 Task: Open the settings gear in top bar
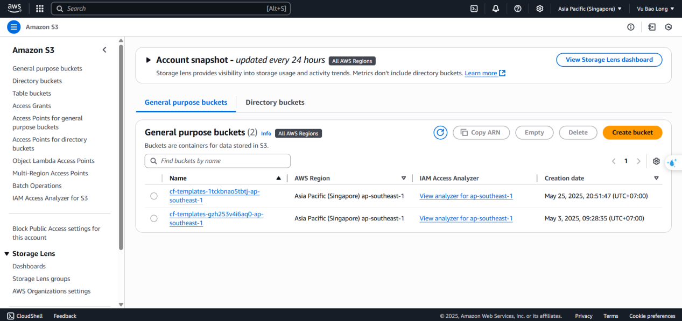coord(540,9)
